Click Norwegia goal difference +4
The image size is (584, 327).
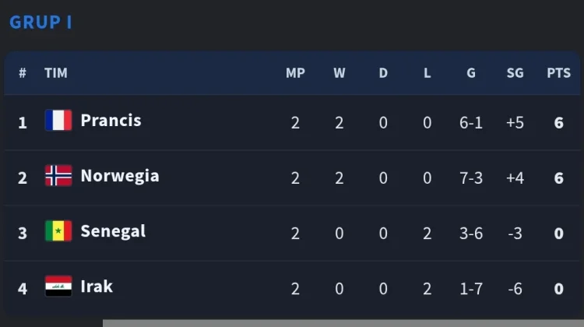pos(515,178)
